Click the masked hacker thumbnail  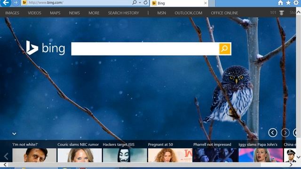click(125, 155)
